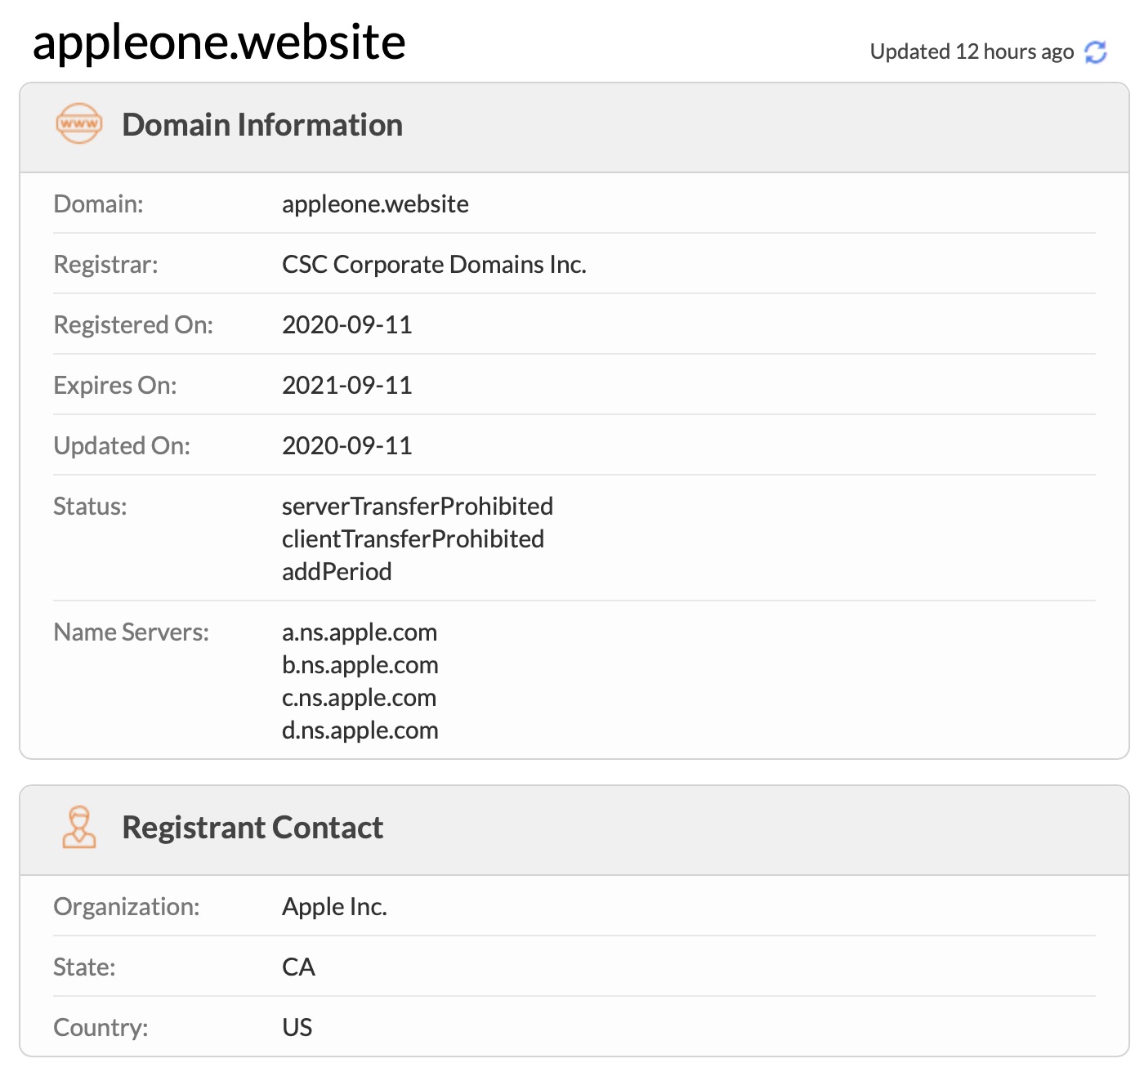Click the Updated 12 hours ago text
The height and width of the screenshot is (1072, 1144).
972,51
